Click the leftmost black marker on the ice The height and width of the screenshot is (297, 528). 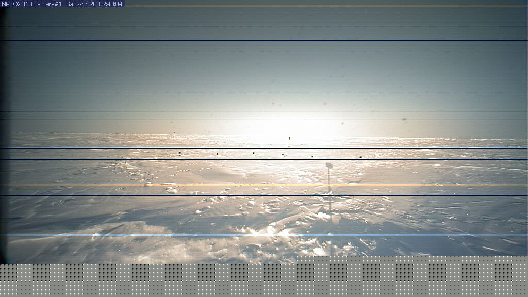(179, 153)
